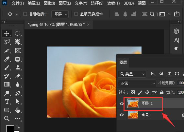
Task: Toggle lock all padlock icon
Action: [x=162, y=92]
